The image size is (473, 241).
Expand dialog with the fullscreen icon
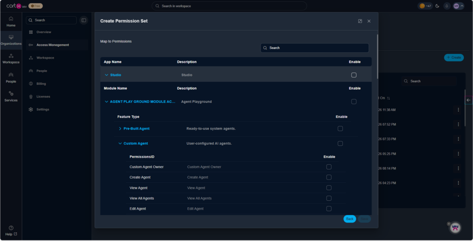(x=360, y=21)
